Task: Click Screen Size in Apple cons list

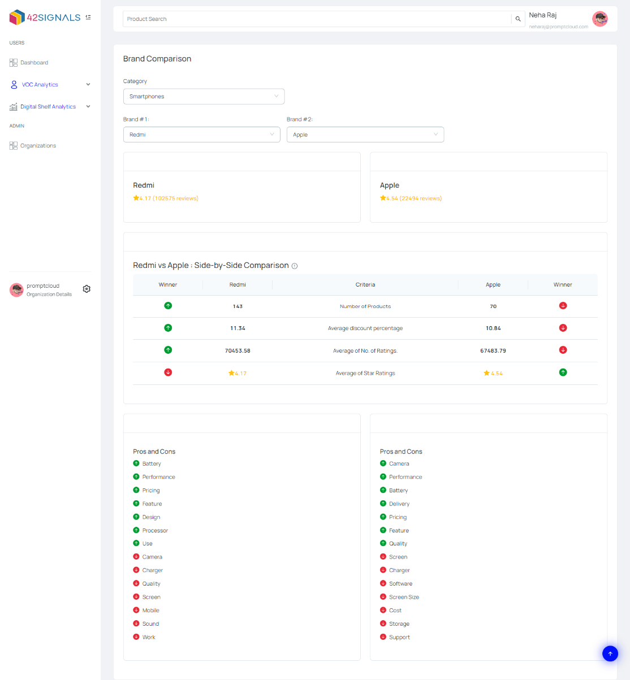Action: [x=404, y=597]
